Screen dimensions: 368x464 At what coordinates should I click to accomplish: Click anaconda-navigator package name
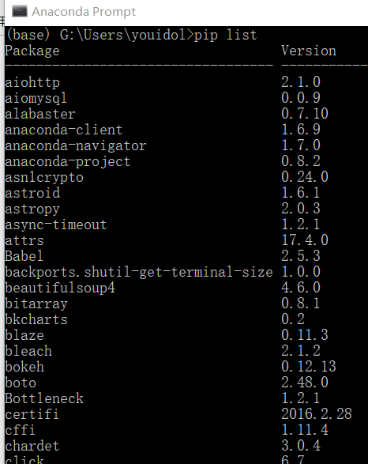(x=75, y=145)
